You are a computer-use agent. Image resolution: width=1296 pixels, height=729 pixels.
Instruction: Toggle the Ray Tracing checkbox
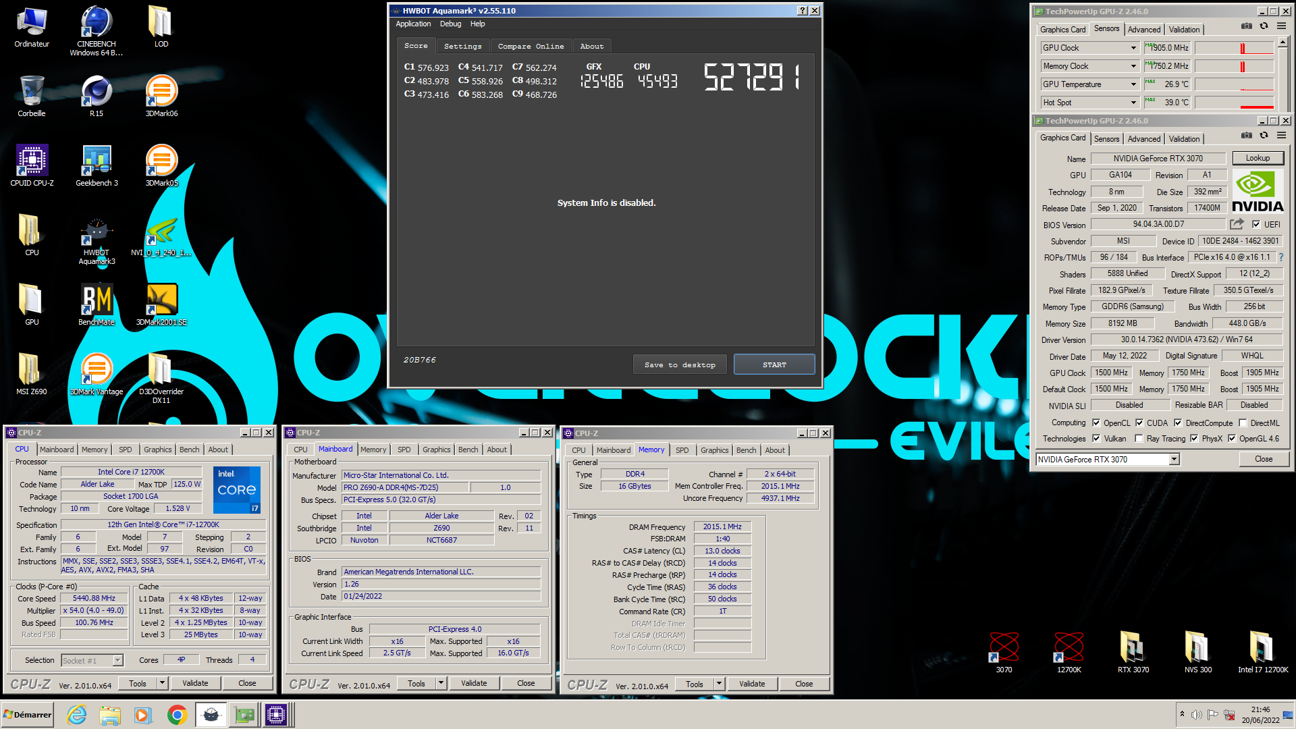(1139, 439)
